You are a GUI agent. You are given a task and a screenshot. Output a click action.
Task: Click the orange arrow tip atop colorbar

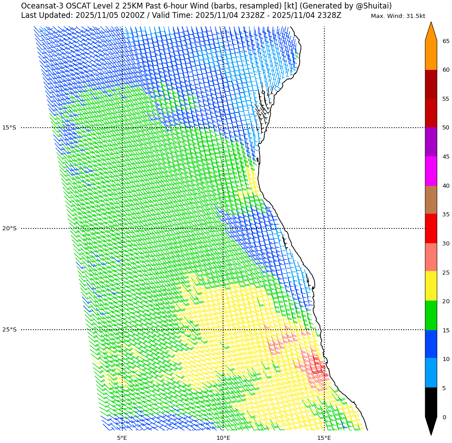(430, 31)
